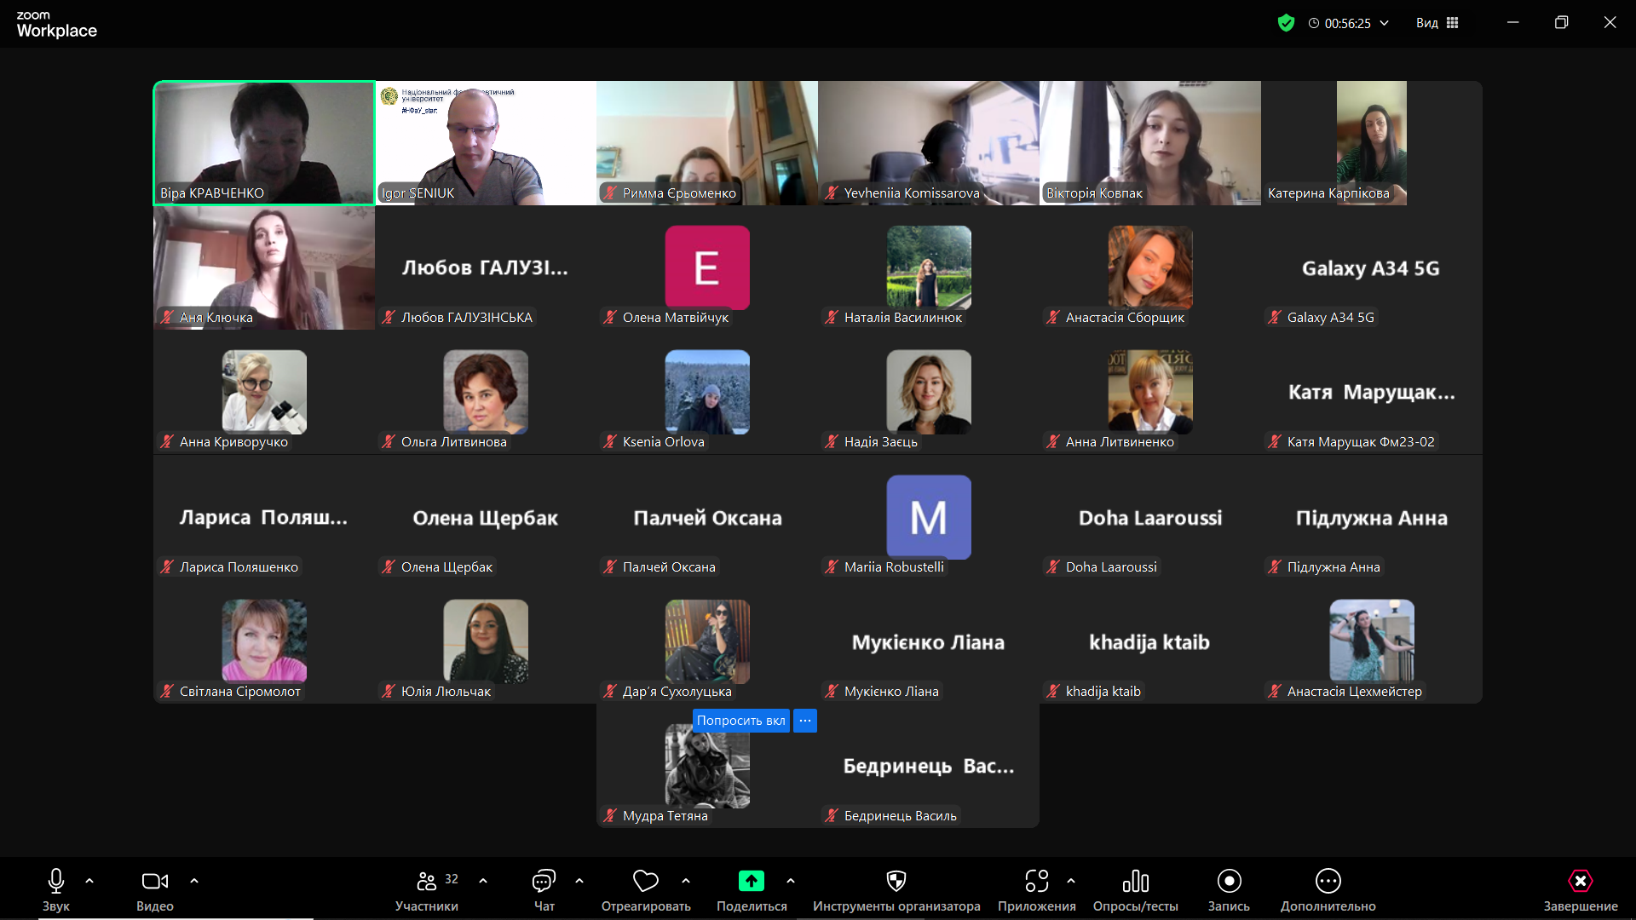Click Бедринець Василь name label
This screenshot has width=1636, height=920.
(900, 816)
